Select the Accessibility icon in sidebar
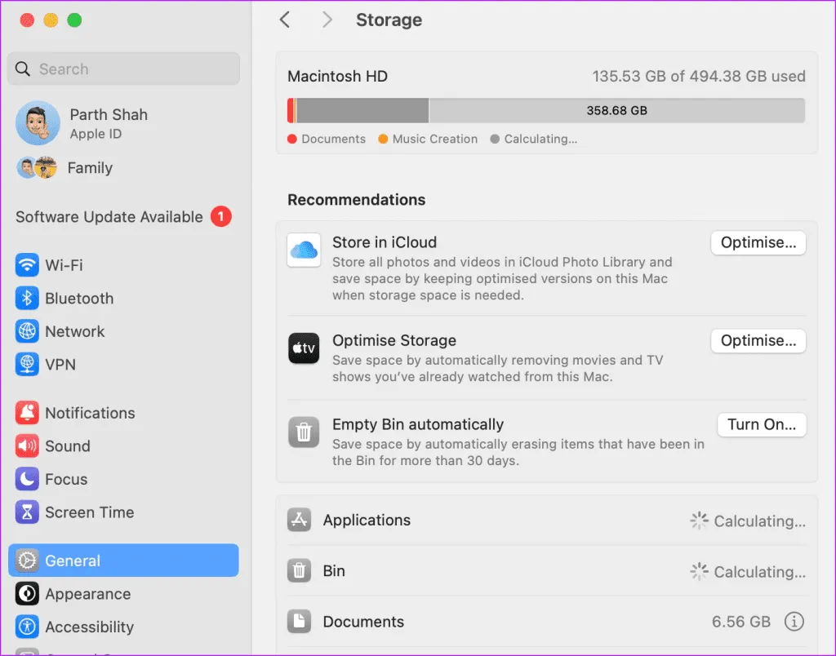 click(27, 627)
